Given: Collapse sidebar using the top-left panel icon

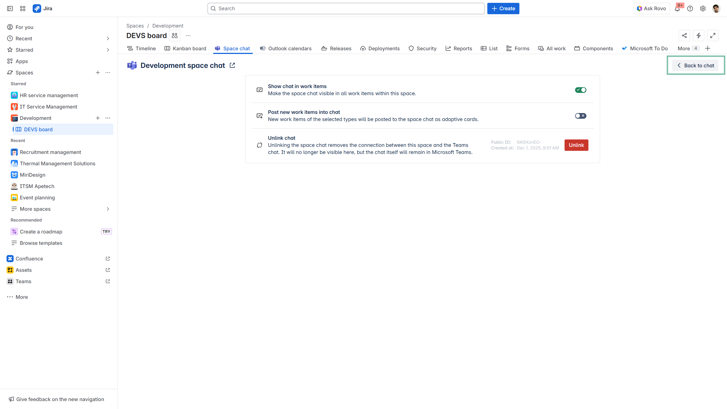Looking at the screenshot, I should coord(10,9).
